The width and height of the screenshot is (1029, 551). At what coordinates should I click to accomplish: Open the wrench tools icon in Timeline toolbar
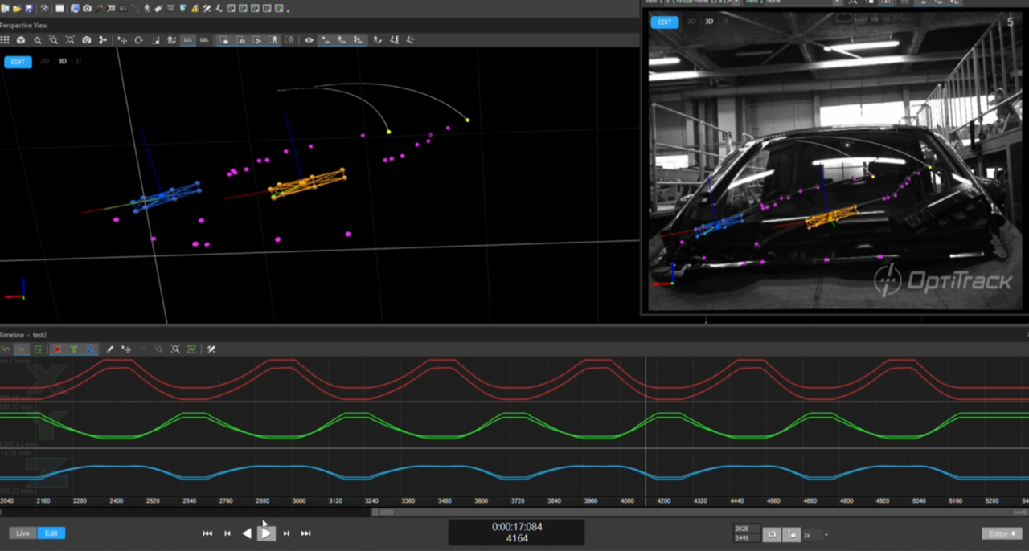[211, 349]
